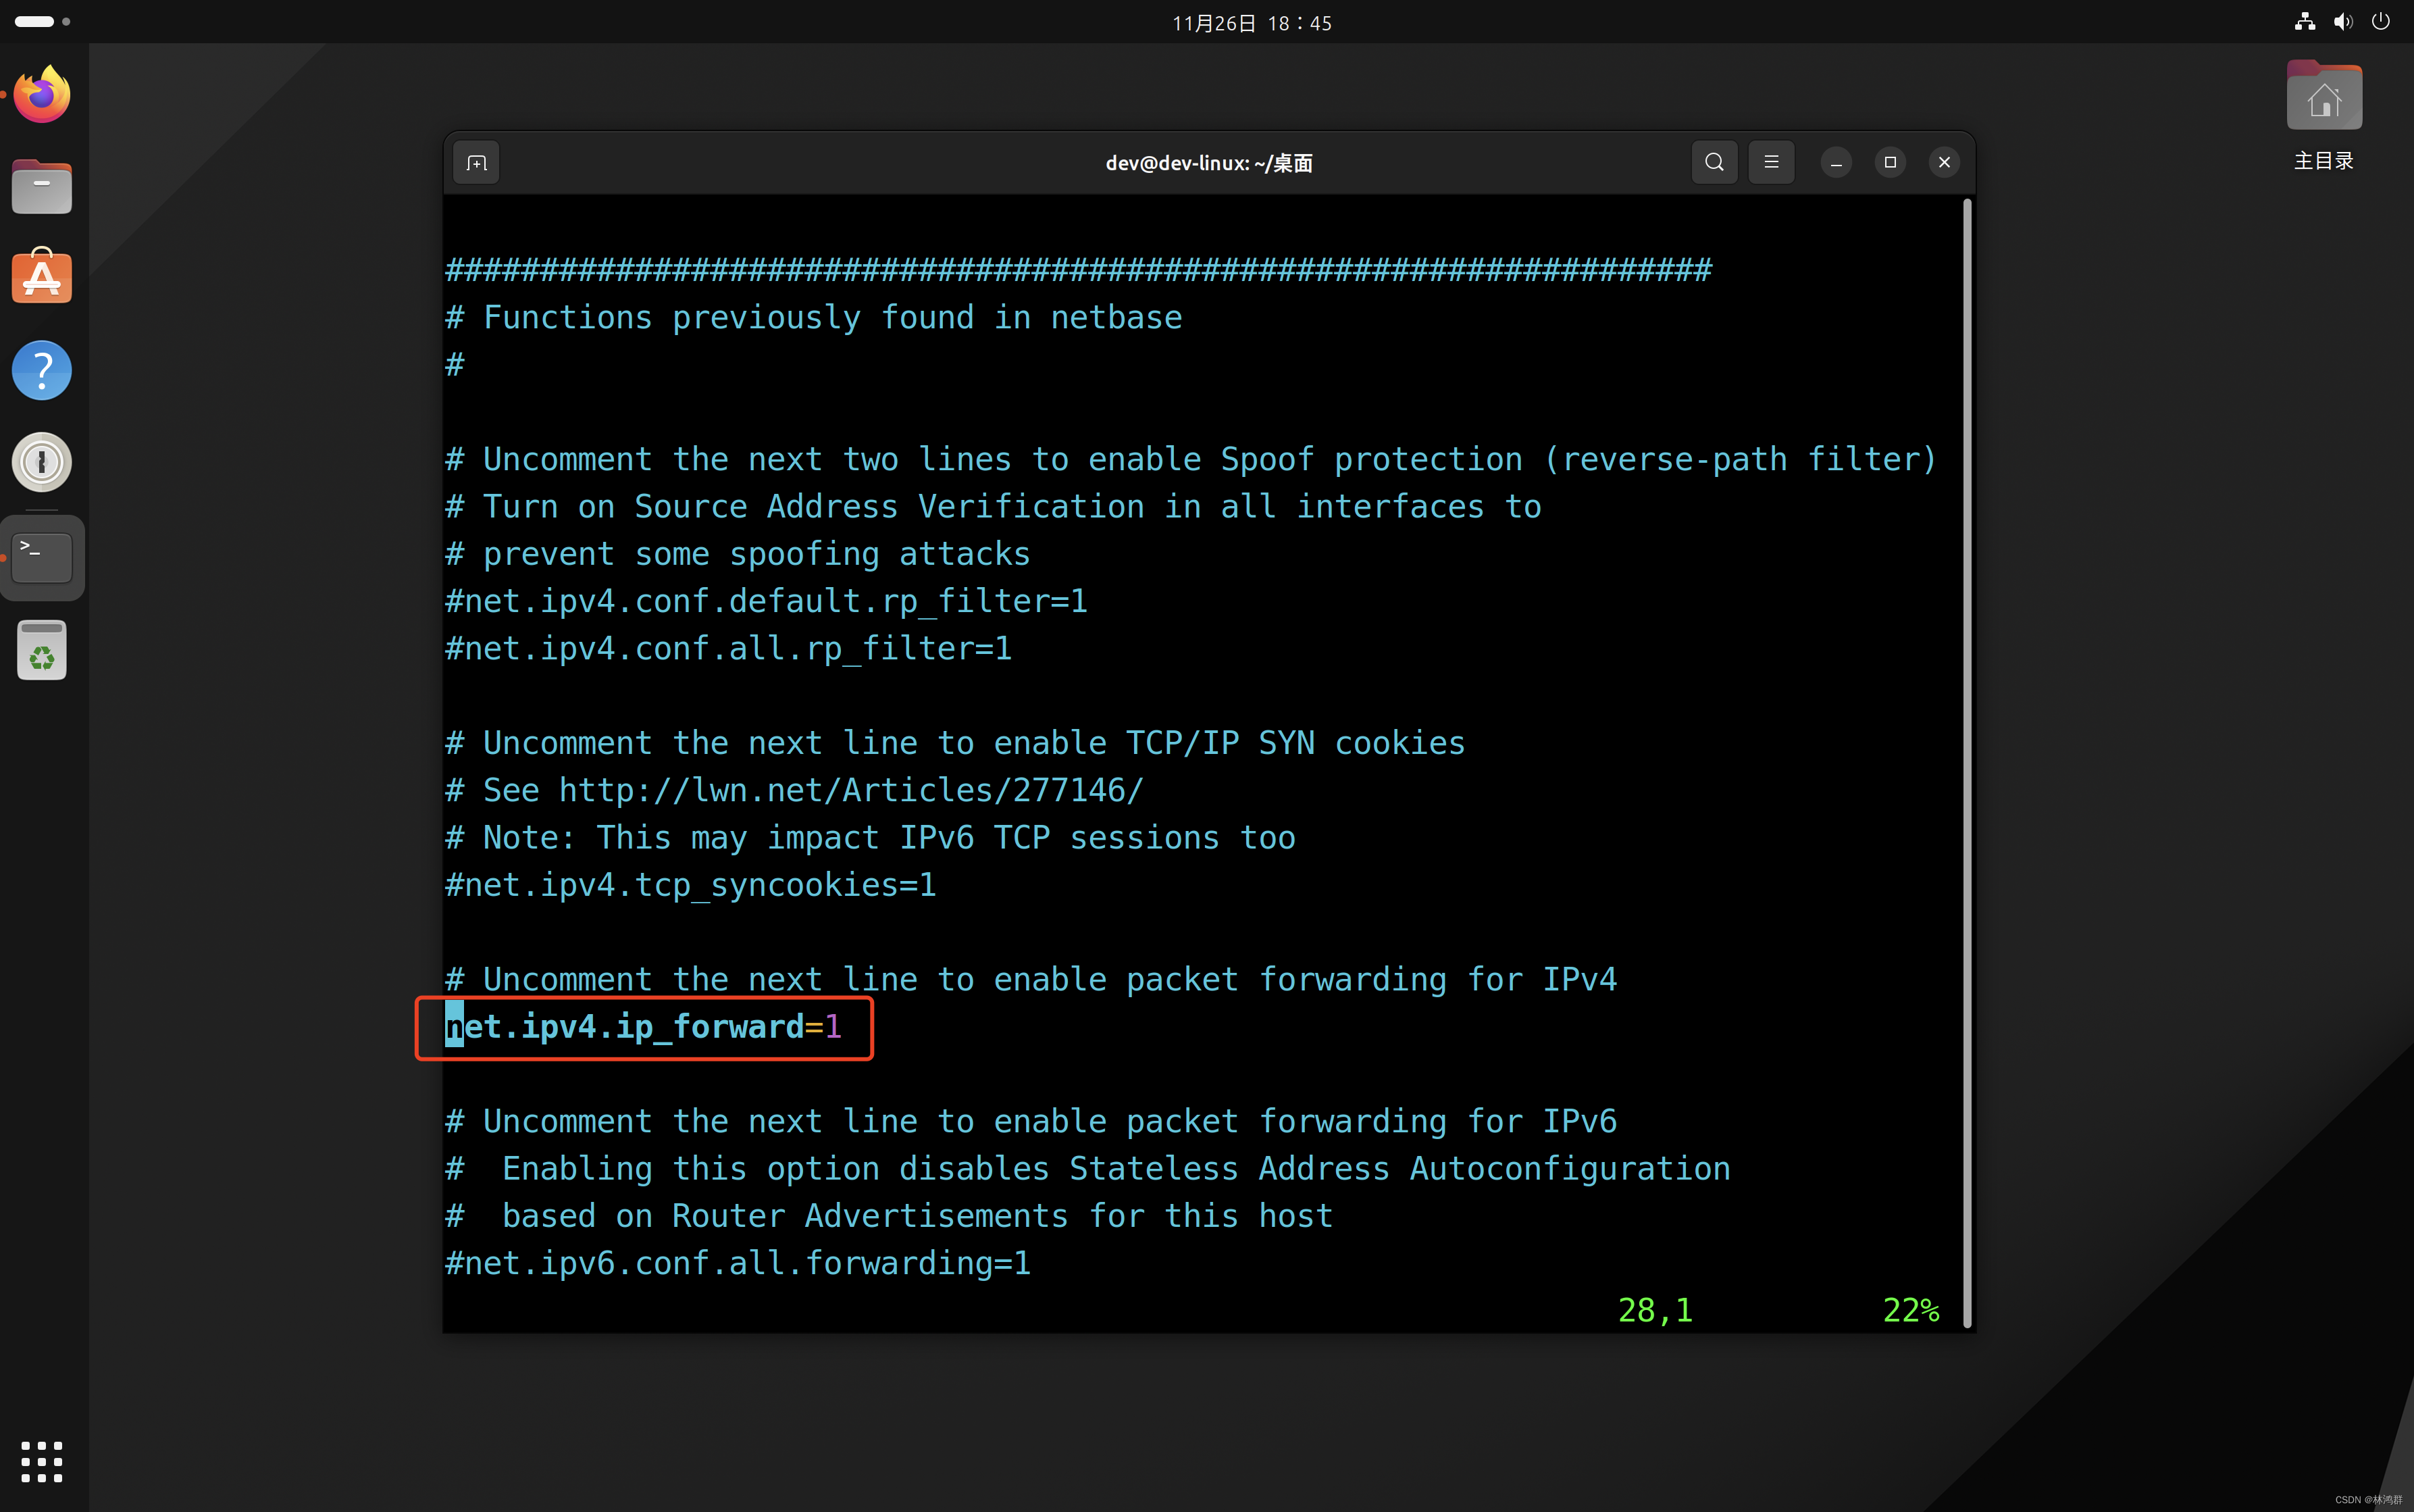Viewport: 2414px width, 1512px height.
Task: Open the Help dock icon
Action: [42, 370]
